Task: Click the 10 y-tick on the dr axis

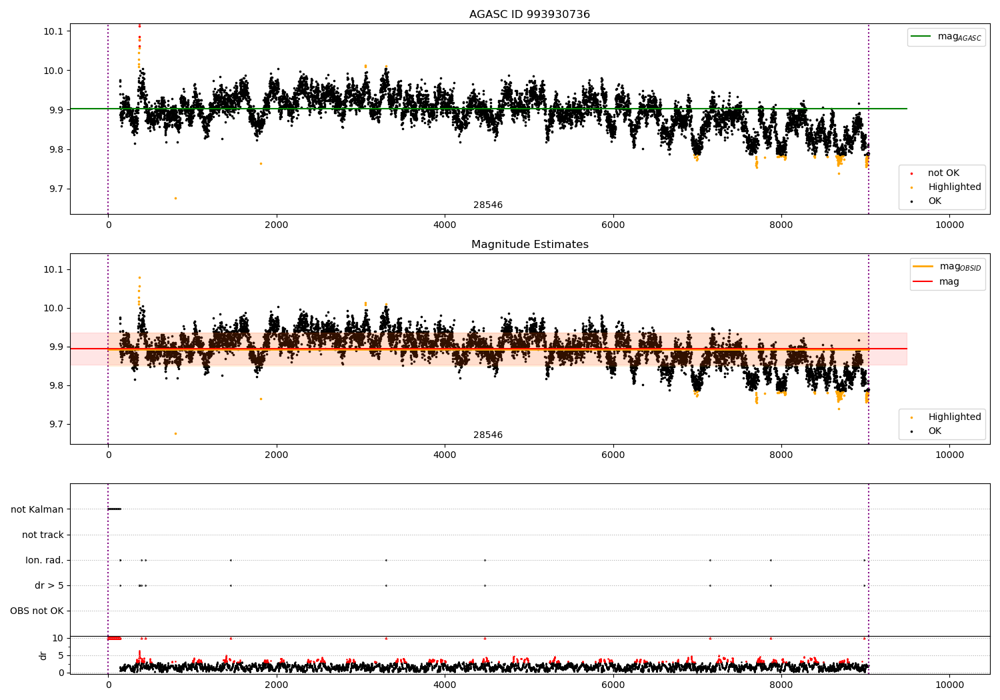Action: [58, 638]
